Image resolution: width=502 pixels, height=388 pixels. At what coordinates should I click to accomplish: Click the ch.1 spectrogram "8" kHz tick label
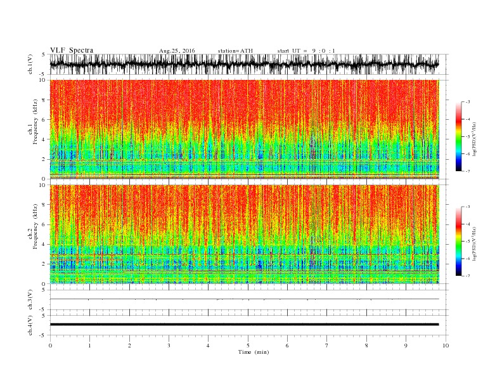pyautogui.click(x=44, y=100)
